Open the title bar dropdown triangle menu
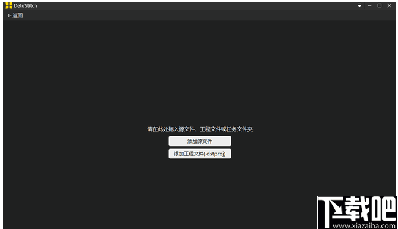398x229 pixels. point(359,5)
